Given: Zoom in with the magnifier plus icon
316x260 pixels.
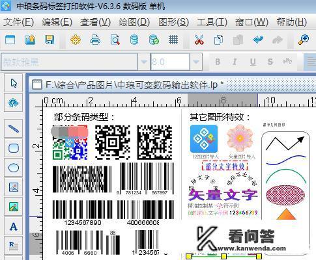Looking at the screenshot, I should (x=303, y=40).
